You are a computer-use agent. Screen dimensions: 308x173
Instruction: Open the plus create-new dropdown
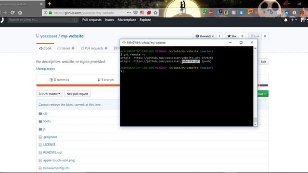(294, 20)
